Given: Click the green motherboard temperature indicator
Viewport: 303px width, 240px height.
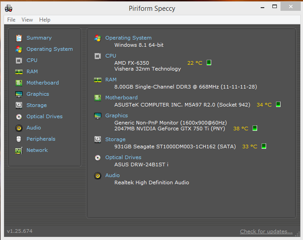Looking at the screenshot, I should tap(278, 104).
